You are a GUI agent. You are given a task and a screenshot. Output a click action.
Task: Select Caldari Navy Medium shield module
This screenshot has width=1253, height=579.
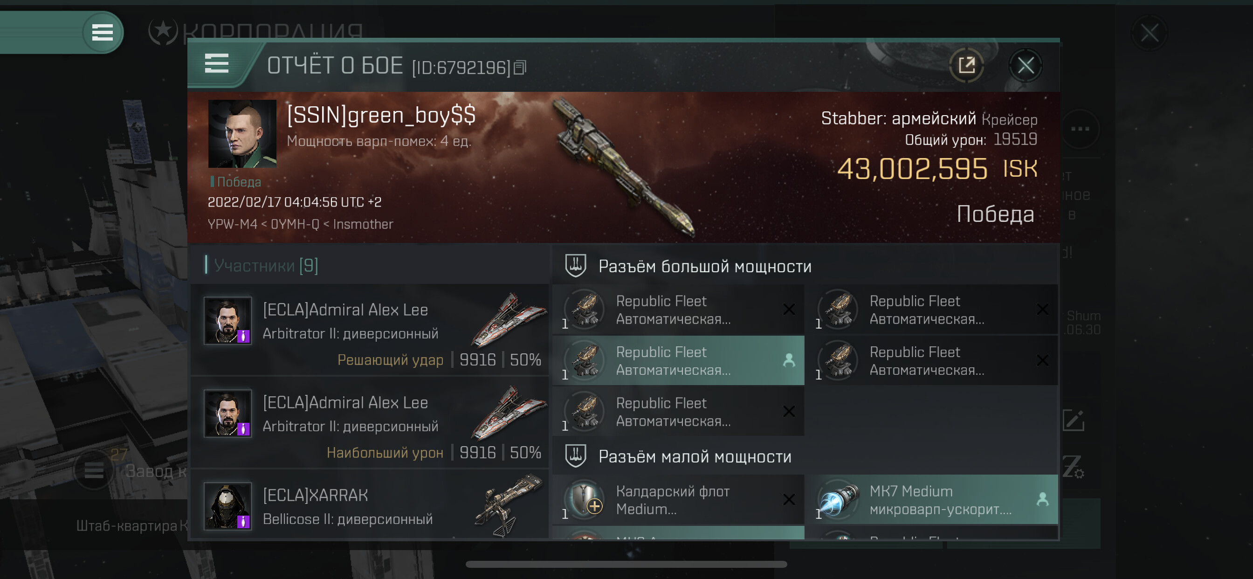[678, 500]
